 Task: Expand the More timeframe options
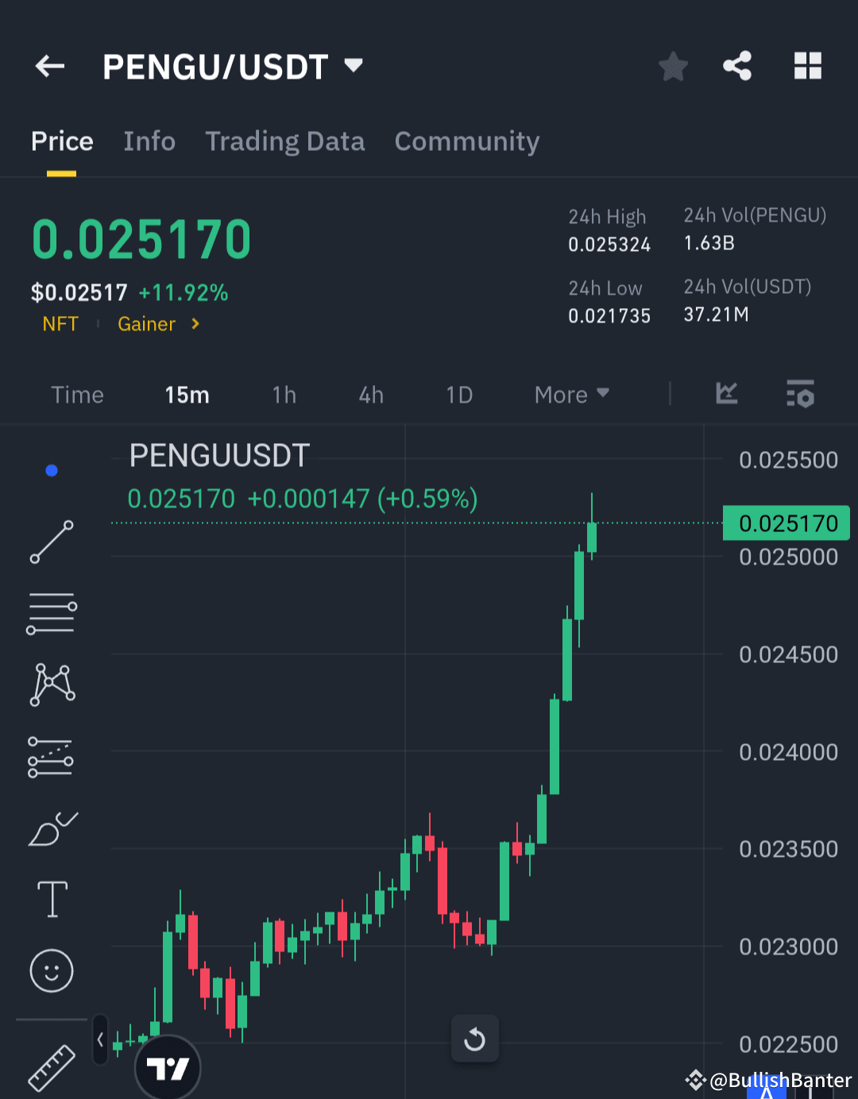[570, 395]
